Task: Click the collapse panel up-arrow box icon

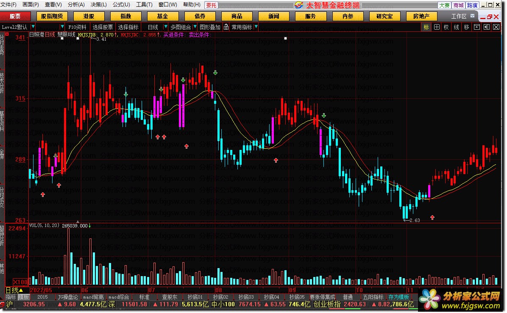Action: tap(476, 27)
